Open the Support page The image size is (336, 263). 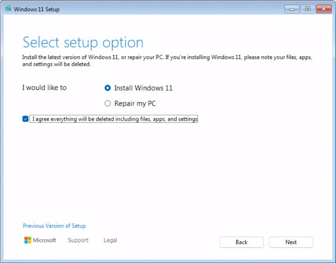click(x=78, y=240)
